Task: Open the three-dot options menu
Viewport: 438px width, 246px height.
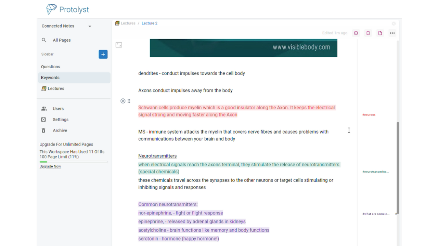Action: tap(392, 33)
